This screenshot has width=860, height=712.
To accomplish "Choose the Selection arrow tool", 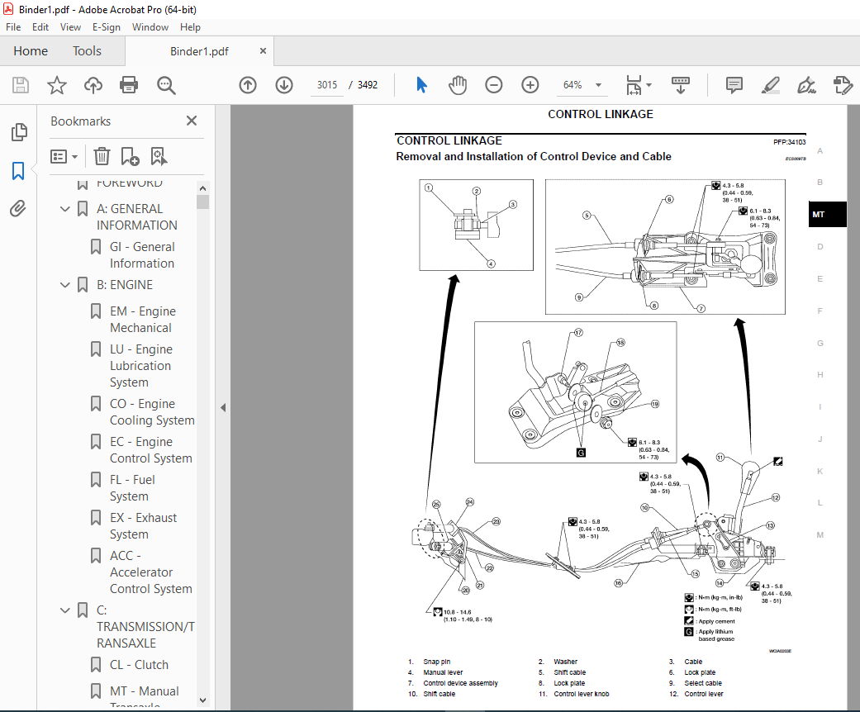I will coord(421,85).
